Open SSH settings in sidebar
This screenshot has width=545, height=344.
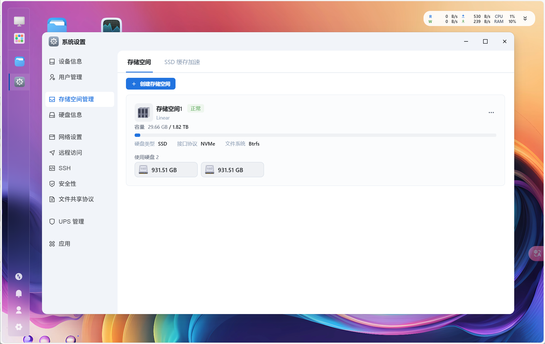[x=64, y=168]
